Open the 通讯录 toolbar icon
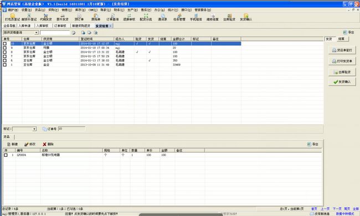Image resolution: width=360 pixels, height=216 pixels. tap(162, 17)
